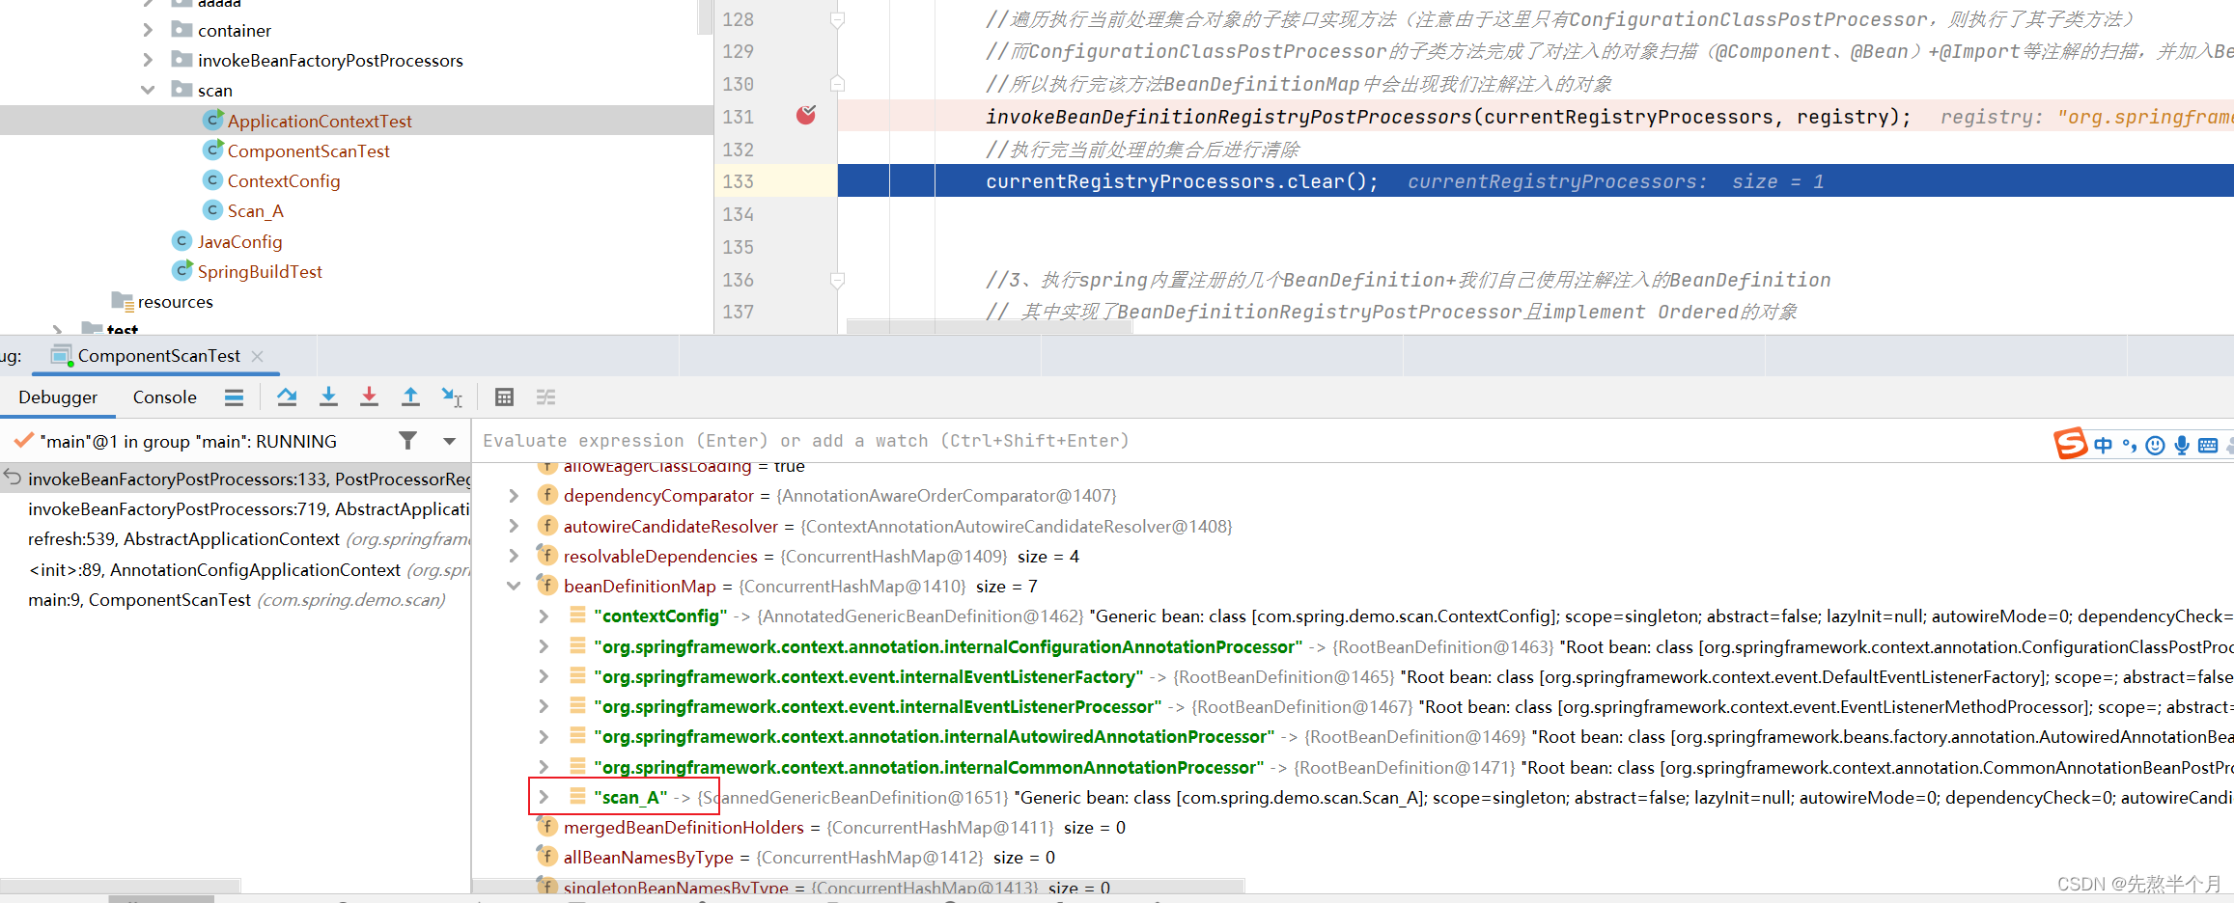Open Scan_A class in project tree
Viewport: 2234px width, 903px height.
256,210
